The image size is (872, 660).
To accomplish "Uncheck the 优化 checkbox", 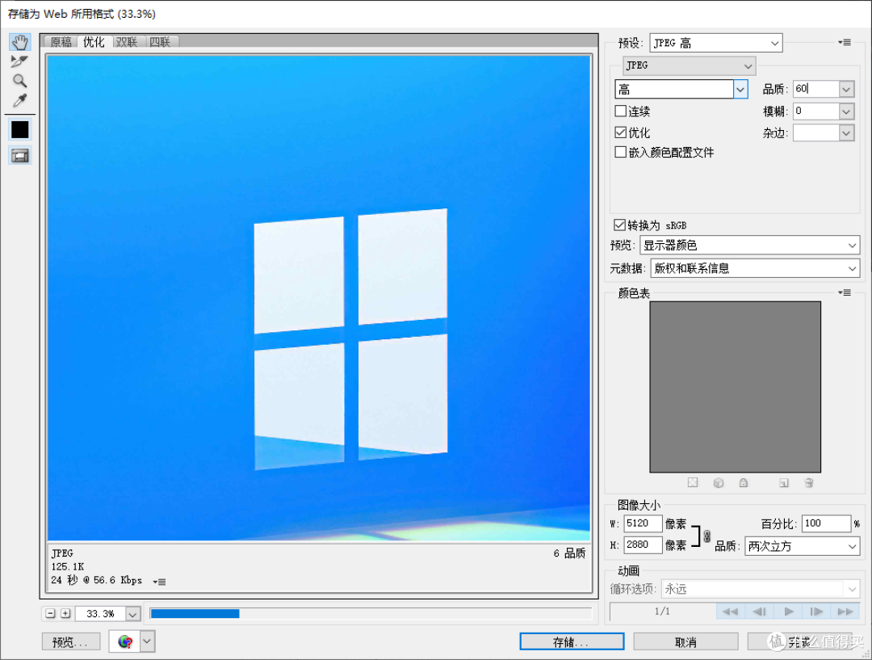I will point(621,132).
